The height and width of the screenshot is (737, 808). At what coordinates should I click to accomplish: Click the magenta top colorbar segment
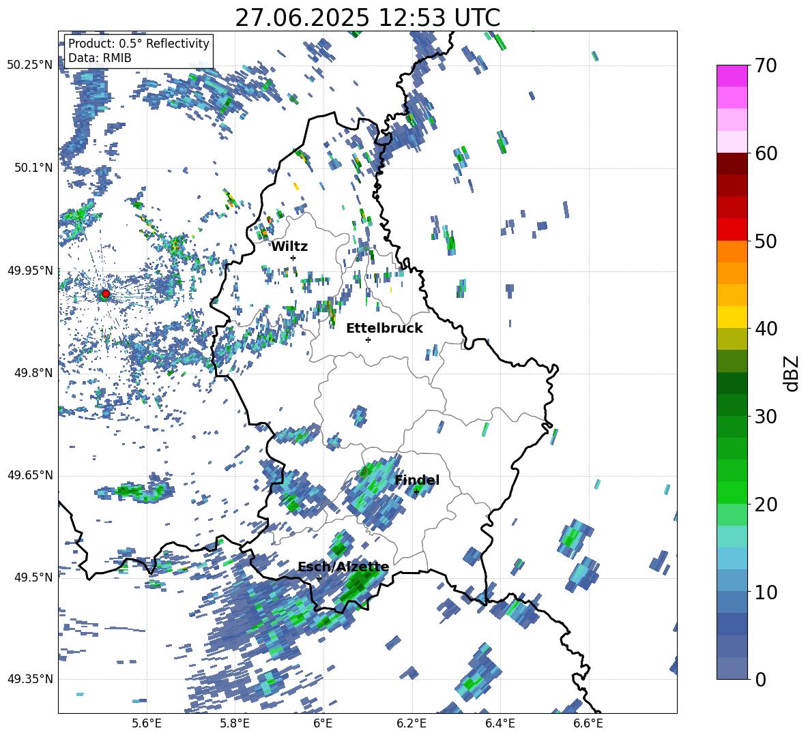pos(732,76)
